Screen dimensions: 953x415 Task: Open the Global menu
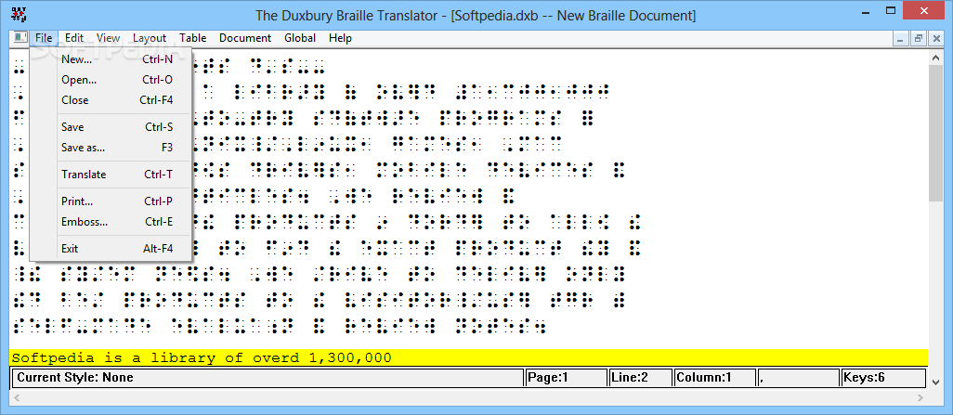(x=300, y=38)
